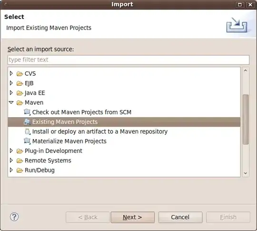Click the EJB folder icon
Screen dimensions: 257x231
(x=20, y=83)
